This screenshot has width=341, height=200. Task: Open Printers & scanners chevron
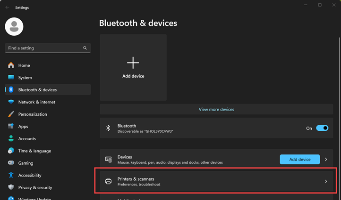pyautogui.click(x=326, y=181)
